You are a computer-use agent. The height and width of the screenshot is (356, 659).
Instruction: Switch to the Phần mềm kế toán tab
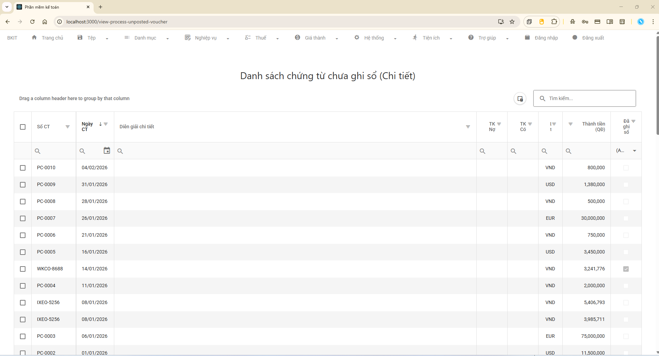[53, 7]
